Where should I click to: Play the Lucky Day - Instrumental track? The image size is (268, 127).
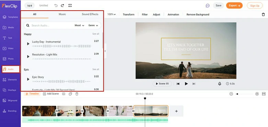[x=28, y=44]
